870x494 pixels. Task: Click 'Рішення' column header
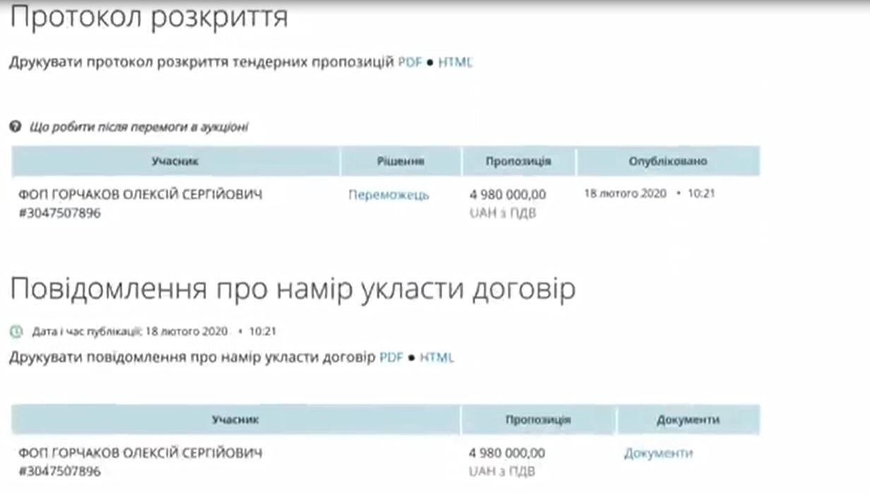400,162
